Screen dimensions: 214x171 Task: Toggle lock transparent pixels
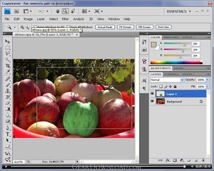161,86
